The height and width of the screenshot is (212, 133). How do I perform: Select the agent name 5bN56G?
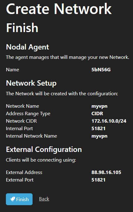(101, 70)
